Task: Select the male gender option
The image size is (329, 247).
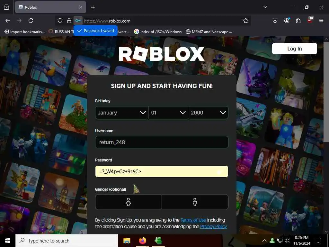Action: [x=195, y=202]
